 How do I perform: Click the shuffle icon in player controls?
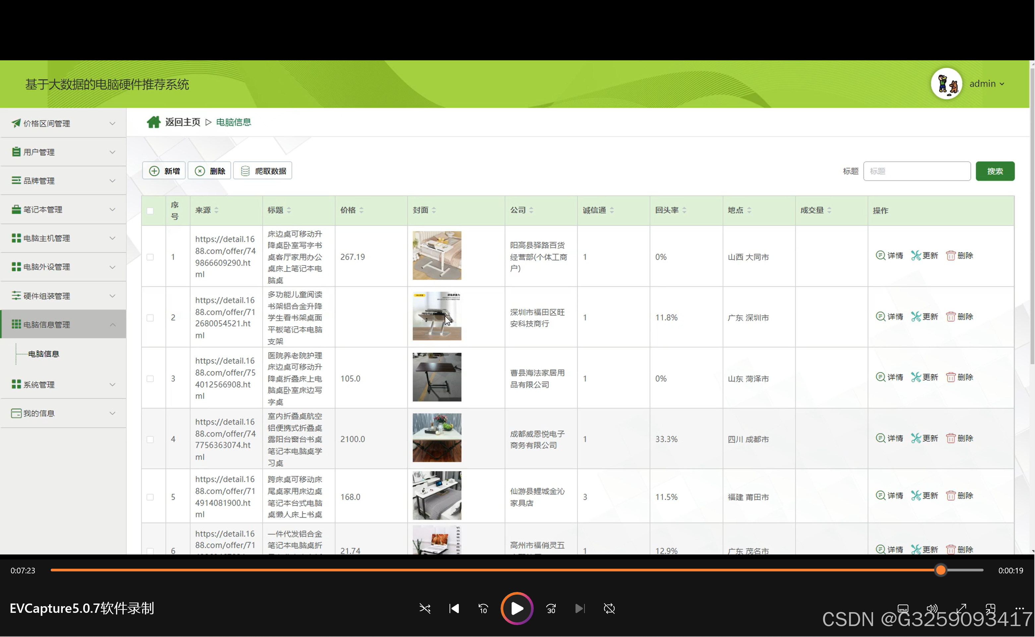tap(425, 608)
